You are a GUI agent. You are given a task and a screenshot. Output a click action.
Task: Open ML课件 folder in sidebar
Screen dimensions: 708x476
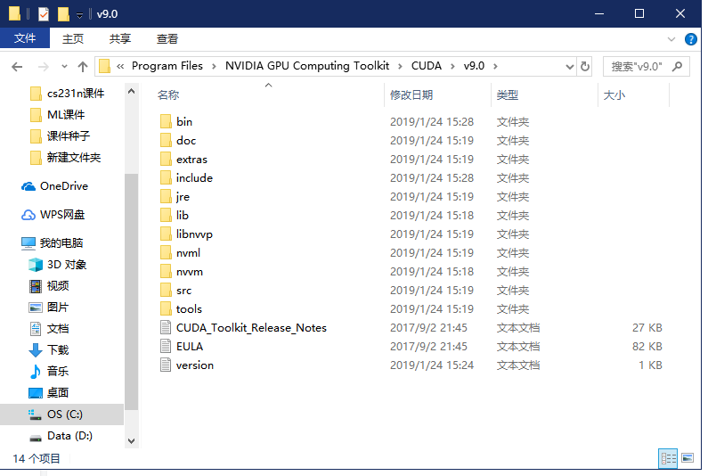tap(57, 115)
